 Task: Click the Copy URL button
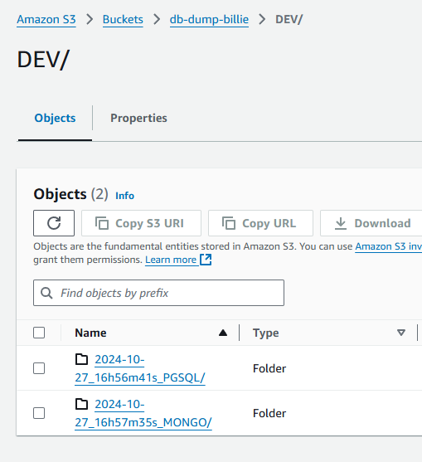point(260,223)
